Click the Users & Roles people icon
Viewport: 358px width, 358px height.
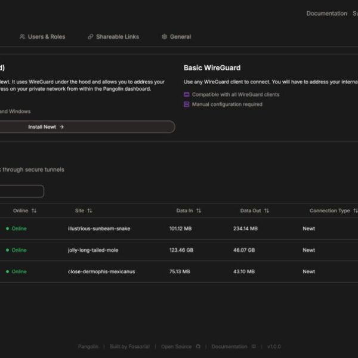[x=23, y=37]
